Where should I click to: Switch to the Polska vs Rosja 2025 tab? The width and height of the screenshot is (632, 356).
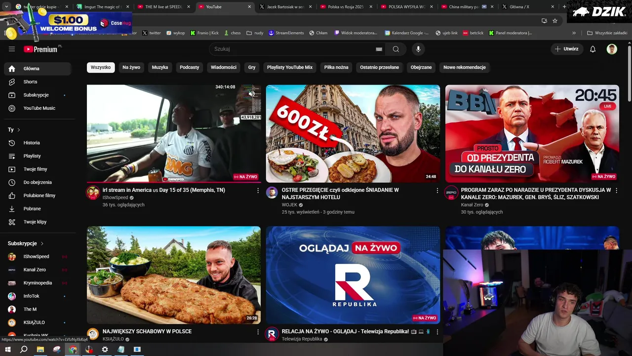[x=346, y=7]
